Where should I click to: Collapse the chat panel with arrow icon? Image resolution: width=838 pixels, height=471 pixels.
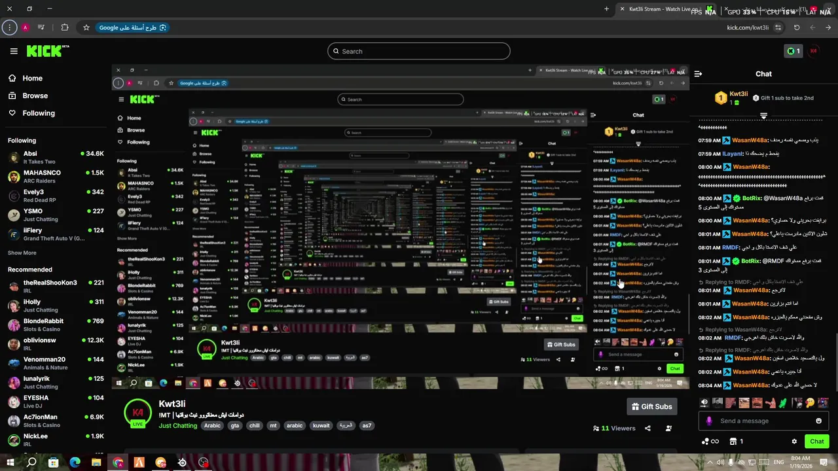click(x=699, y=74)
